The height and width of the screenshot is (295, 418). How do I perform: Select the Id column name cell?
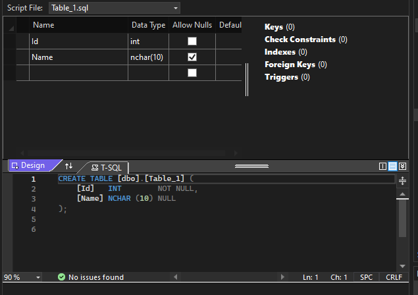click(78, 41)
